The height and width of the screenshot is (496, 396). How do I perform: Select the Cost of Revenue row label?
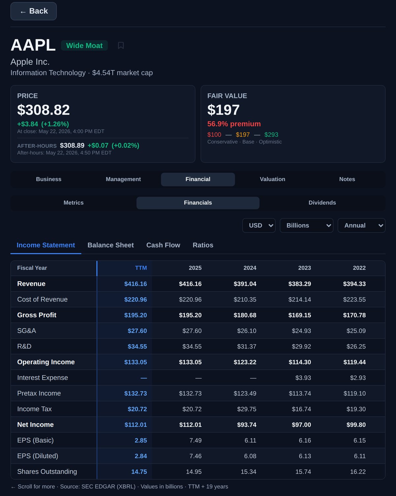tap(42, 299)
